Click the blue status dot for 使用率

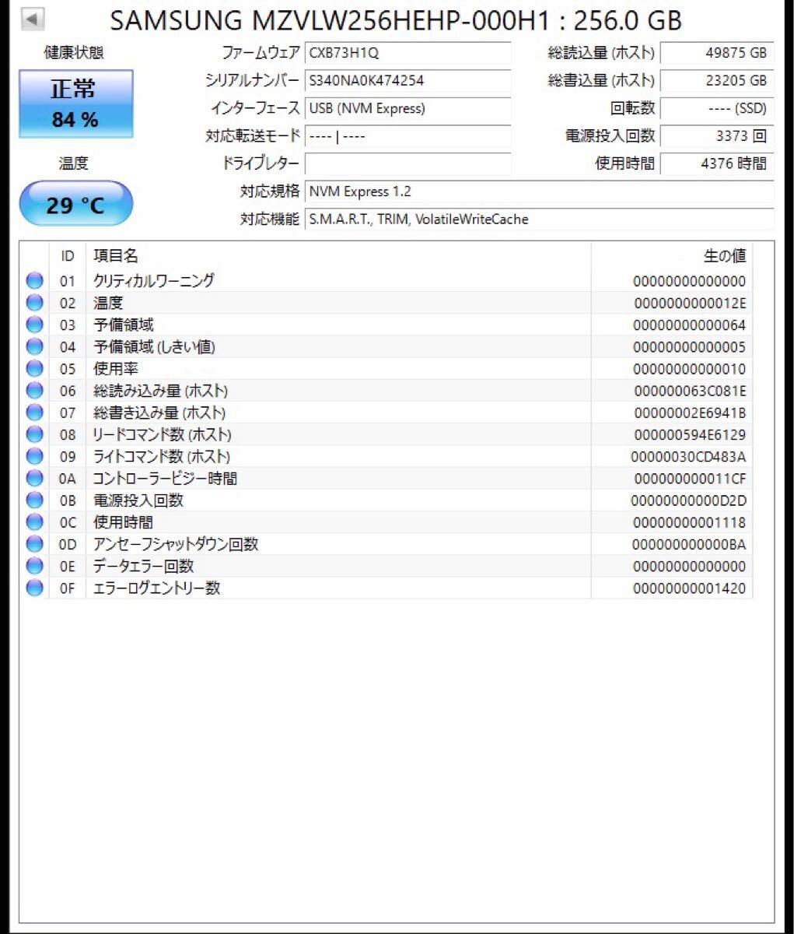pos(34,368)
